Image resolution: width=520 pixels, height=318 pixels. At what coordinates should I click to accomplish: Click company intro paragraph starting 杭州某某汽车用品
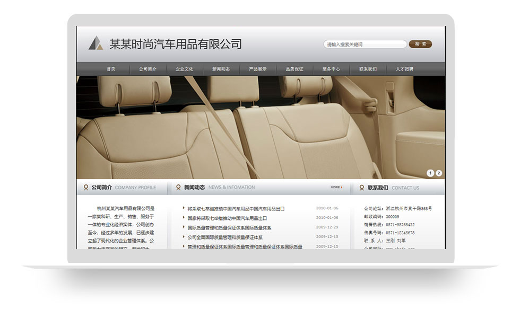point(121,228)
